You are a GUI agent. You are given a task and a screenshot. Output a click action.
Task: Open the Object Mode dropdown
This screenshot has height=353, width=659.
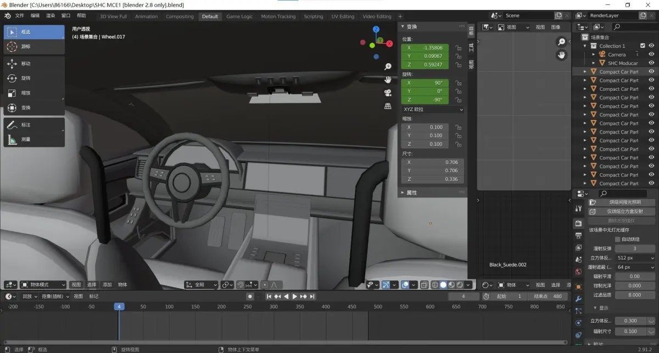click(42, 285)
